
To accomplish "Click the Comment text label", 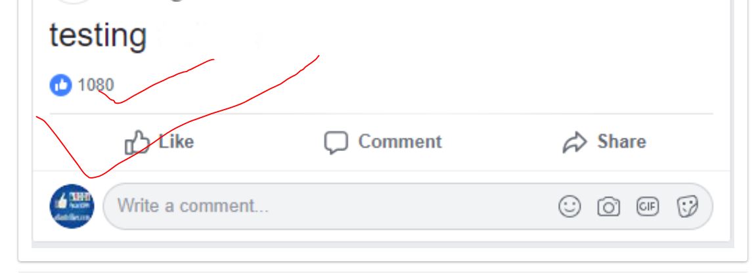I will [x=400, y=142].
